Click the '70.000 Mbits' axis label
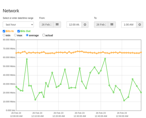The image size is (146, 118). click(x=9, y=49)
